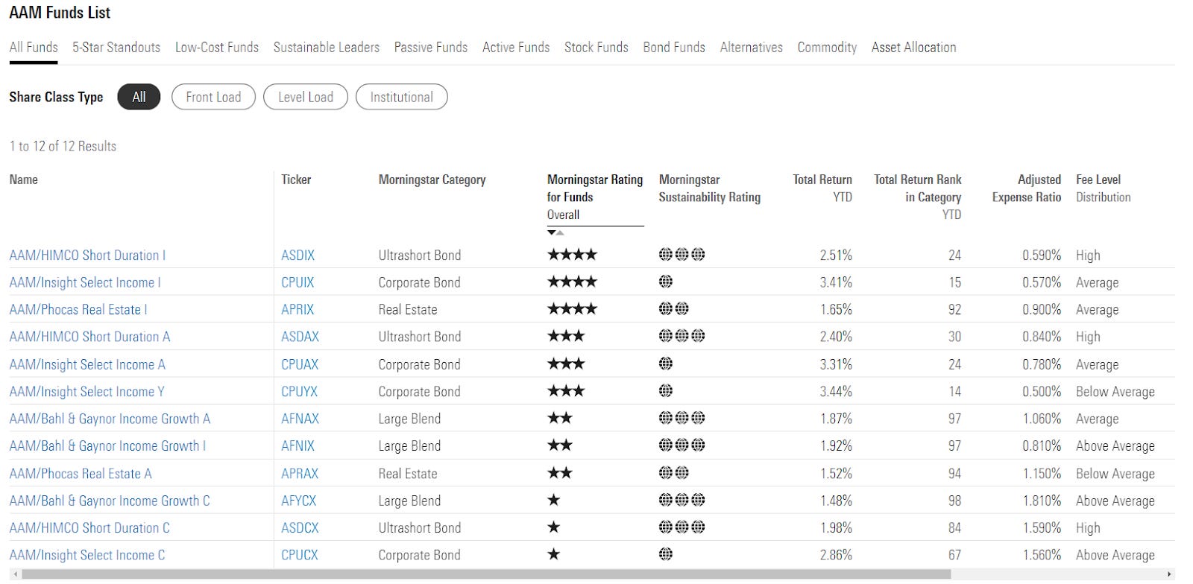This screenshot has height=584, width=1193.
Task: Open the ASDCX ticker link
Action: 300,528
